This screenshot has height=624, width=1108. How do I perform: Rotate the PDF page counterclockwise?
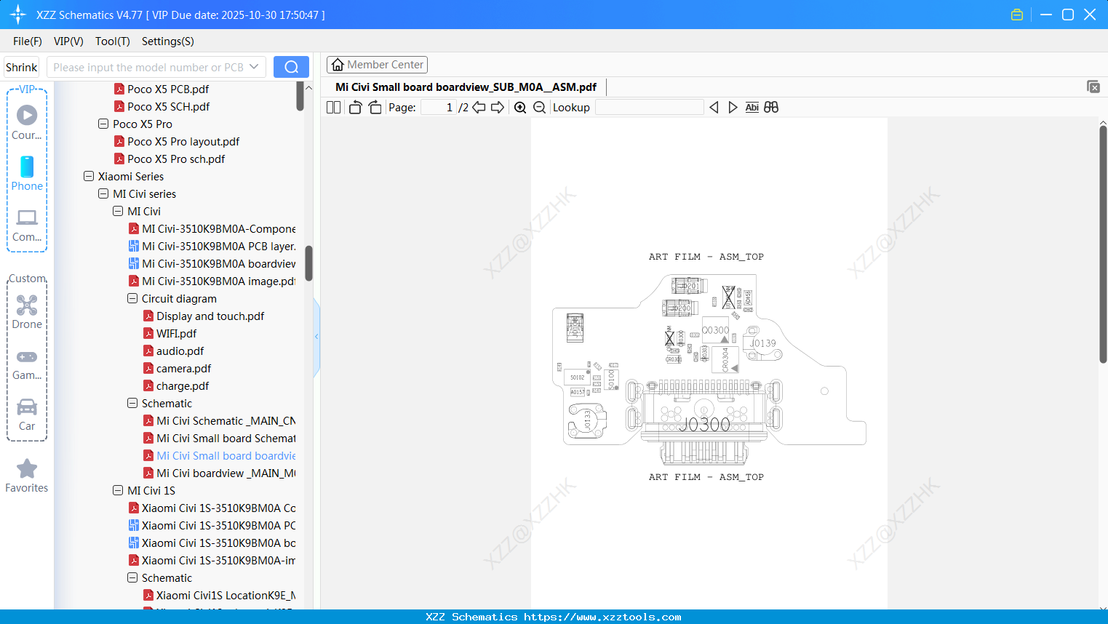coord(354,107)
